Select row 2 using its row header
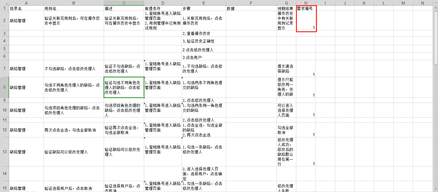The width and height of the screenshot is (438, 192). coord(4,21)
